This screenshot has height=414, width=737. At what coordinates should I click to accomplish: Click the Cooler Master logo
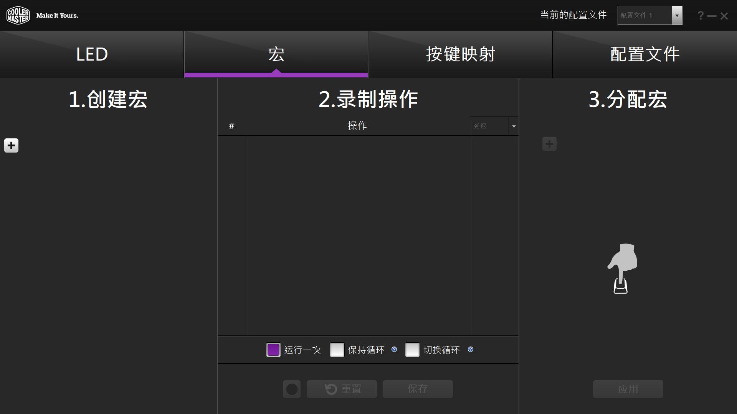[x=18, y=15]
